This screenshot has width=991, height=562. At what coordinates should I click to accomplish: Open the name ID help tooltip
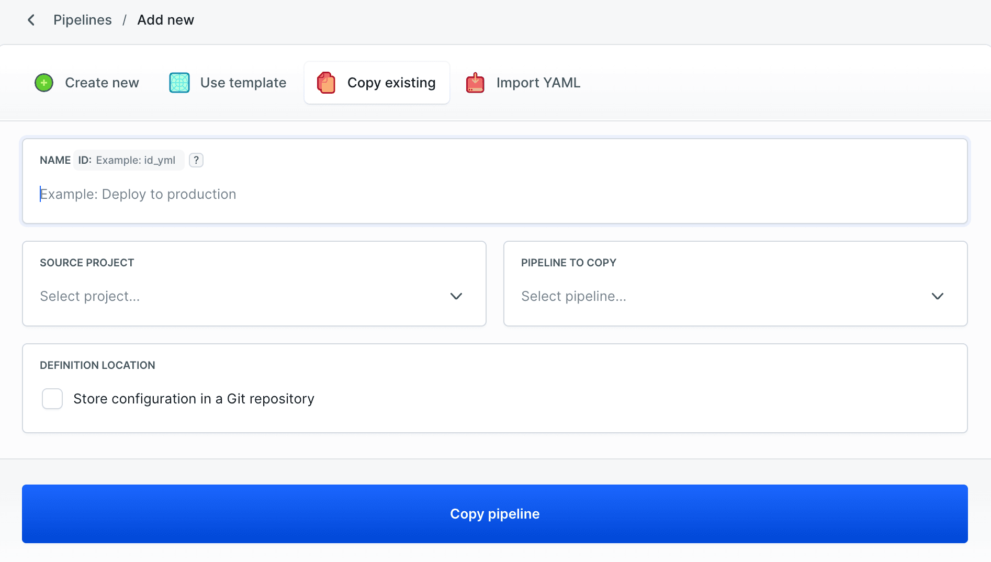[x=196, y=160]
